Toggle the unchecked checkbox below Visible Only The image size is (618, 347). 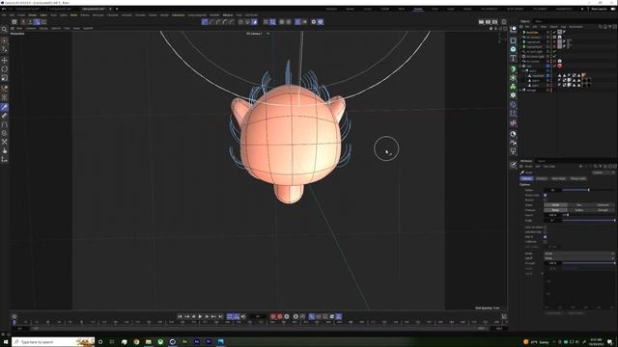(x=545, y=200)
